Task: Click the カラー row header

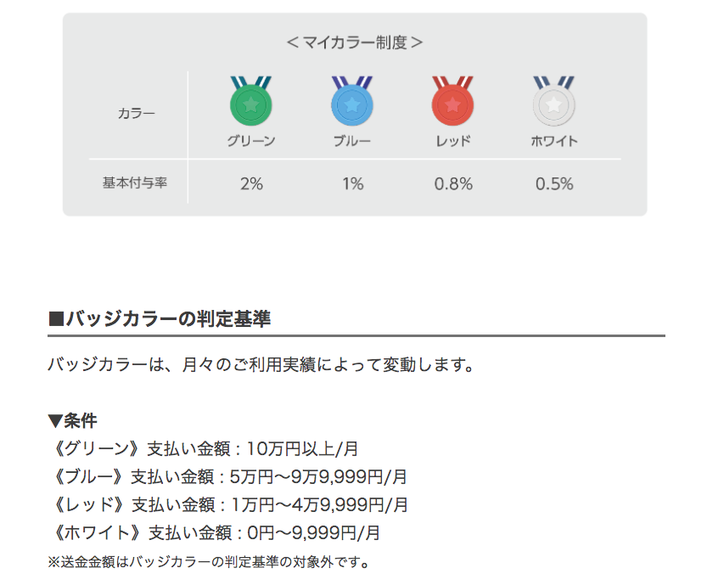Action: [x=136, y=113]
